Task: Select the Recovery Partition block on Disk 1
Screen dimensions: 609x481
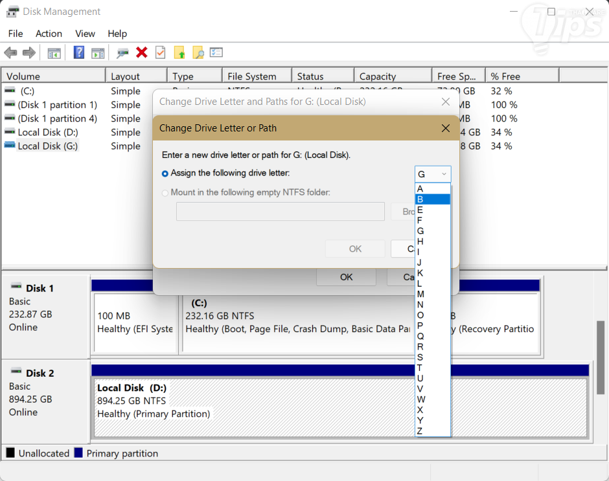Action: tap(496, 323)
